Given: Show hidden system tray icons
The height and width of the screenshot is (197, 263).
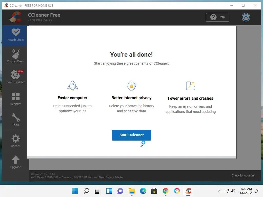Looking at the screenshot, I should [x=219, y=191].
